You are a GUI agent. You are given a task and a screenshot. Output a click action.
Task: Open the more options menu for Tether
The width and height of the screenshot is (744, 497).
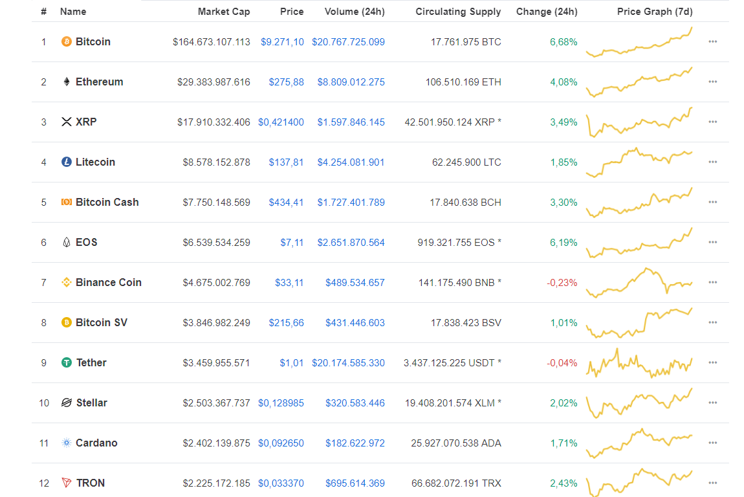click(x=713, y=362)
